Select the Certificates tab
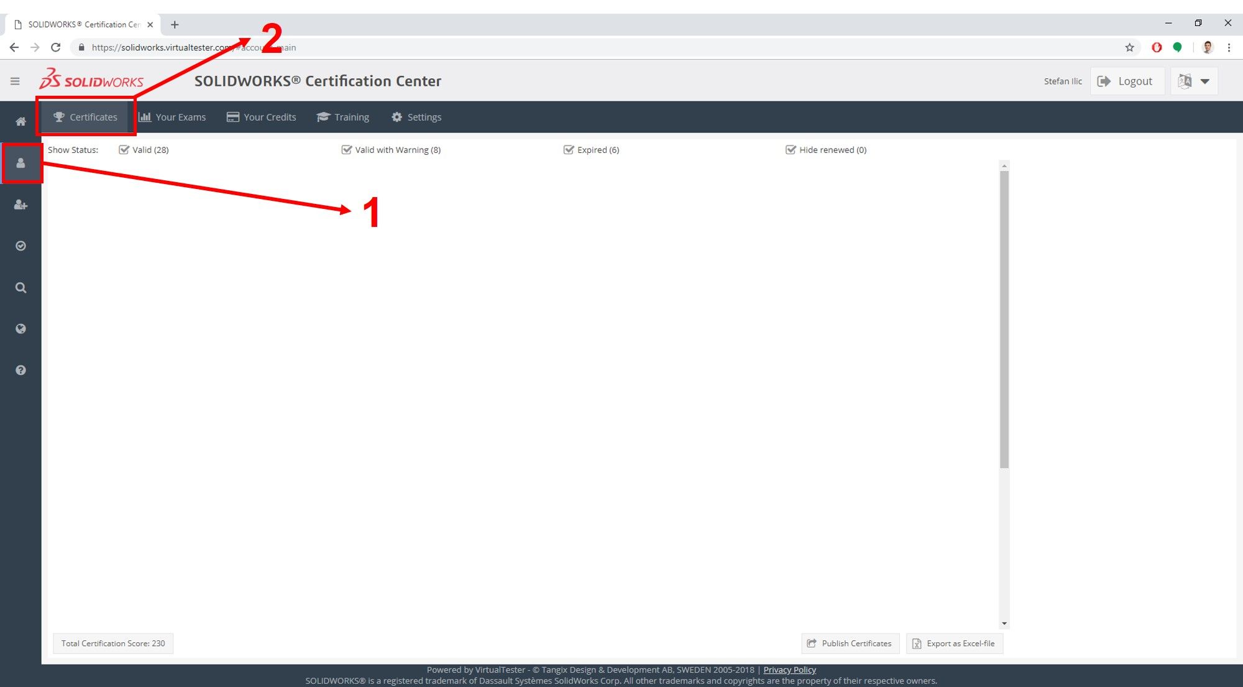 point(85,117)
